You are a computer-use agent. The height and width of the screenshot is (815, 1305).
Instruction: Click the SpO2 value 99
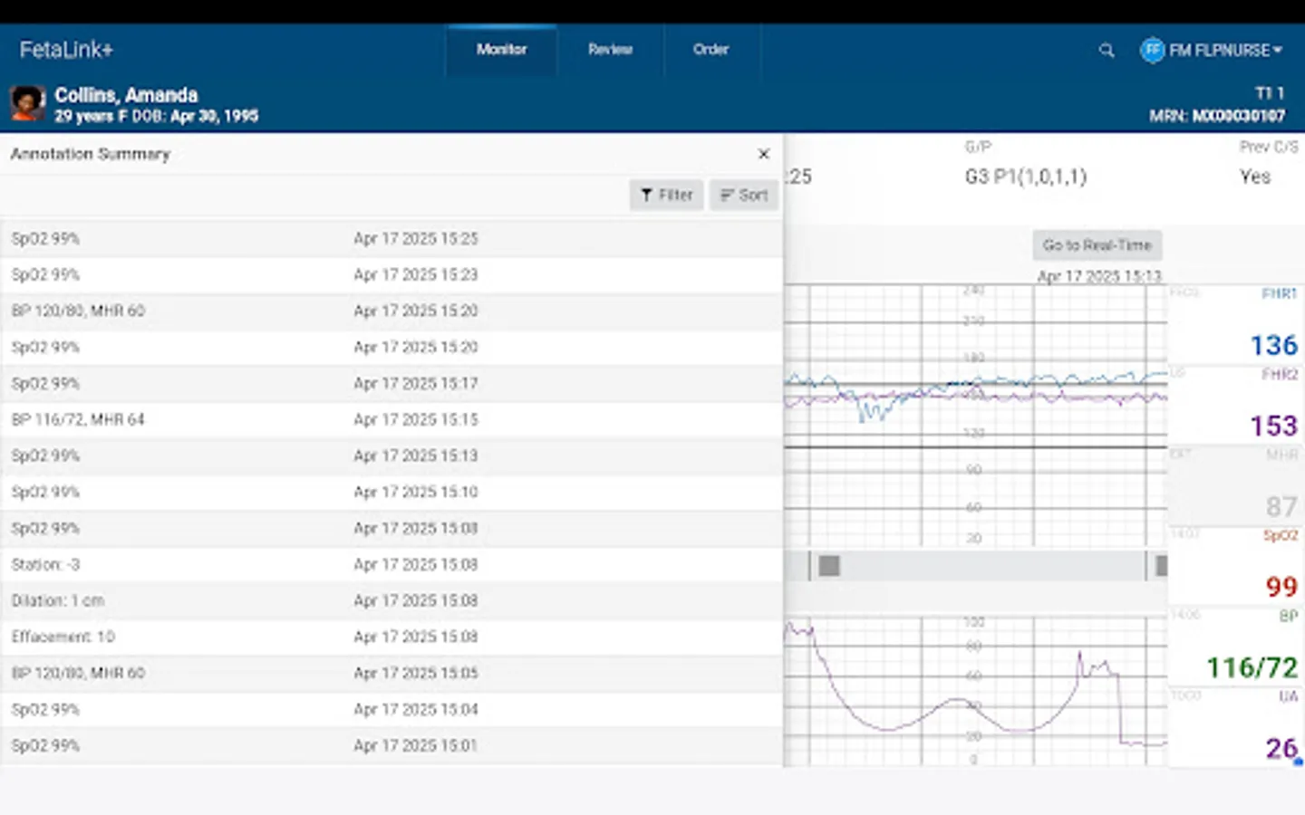coord(1281,587)
